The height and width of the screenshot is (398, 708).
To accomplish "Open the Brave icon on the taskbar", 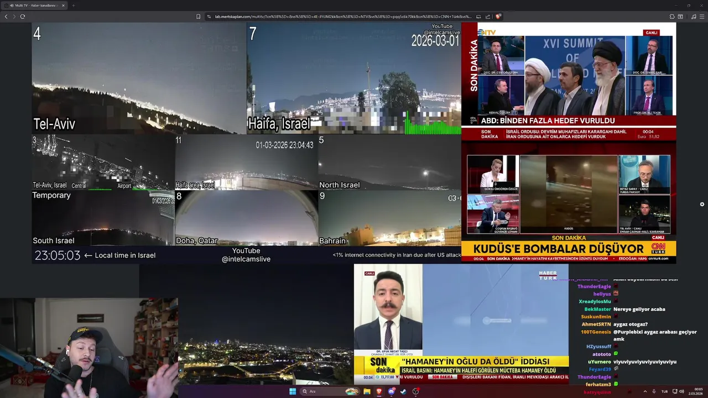I will 379,391.
